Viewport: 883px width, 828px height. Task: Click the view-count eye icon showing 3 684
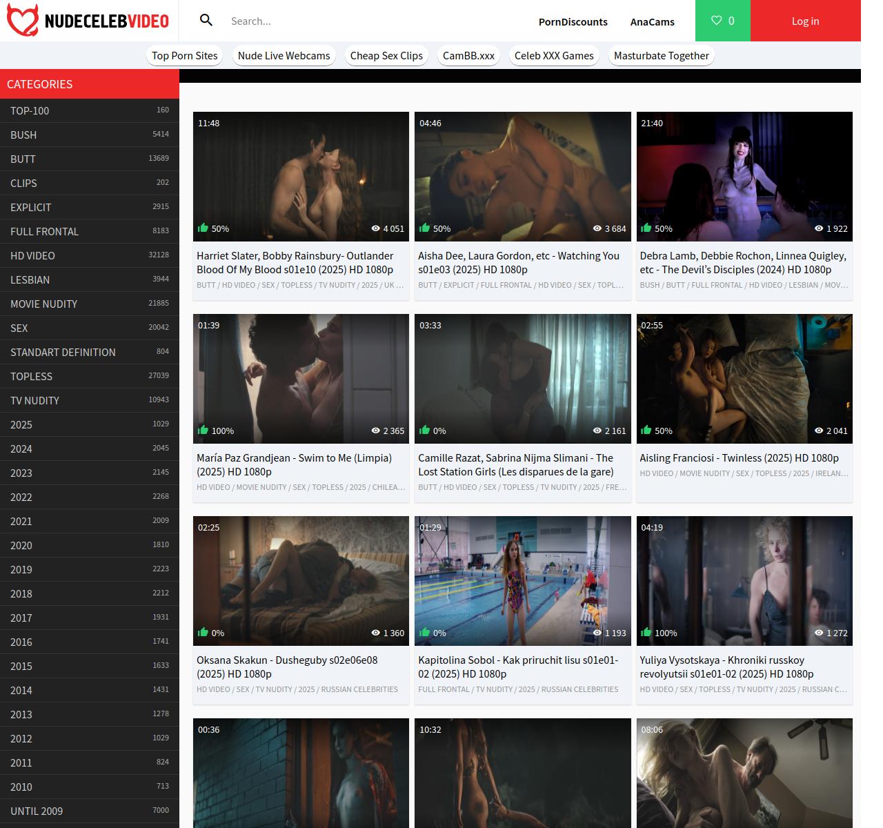[x=597, y=228]
